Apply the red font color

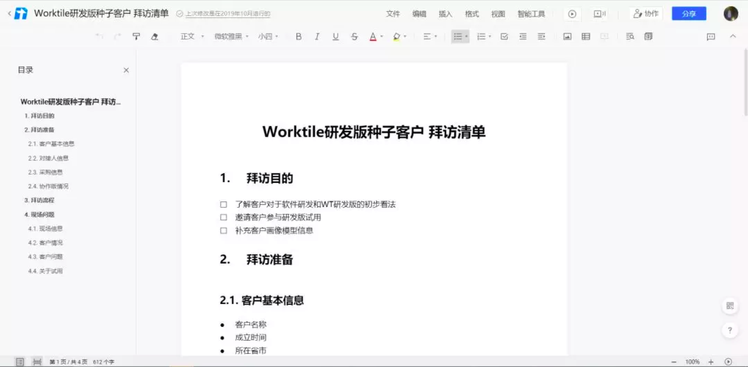[373, 37]
